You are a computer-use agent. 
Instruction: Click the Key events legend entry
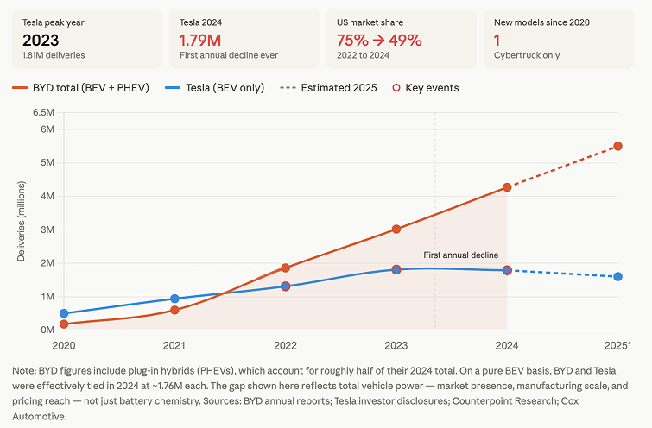tap(426, 88)
